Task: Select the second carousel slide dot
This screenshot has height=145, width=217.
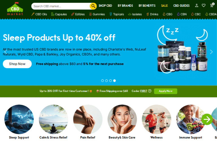Action: click(x=107, y=81)
